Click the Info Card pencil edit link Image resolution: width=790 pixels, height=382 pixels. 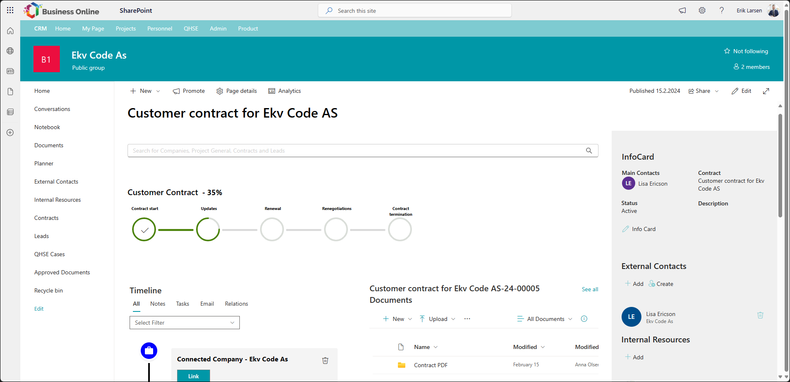639,229
